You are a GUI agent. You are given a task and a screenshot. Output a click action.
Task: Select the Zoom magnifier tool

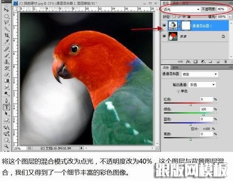pos(6,146)
